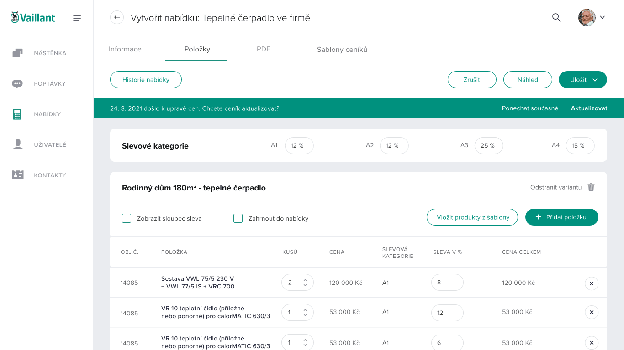
Task: Toggle the hamburger menu icon
Action: tap(77, 18)
